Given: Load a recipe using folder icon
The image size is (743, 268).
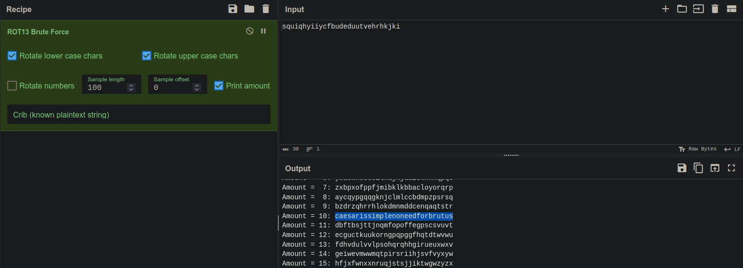Looking at the screenshot, I should point(249,9).
